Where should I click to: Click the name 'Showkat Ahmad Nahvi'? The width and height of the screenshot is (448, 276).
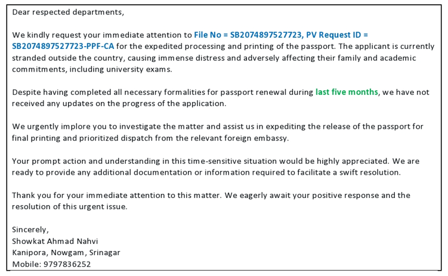(55, 241)
